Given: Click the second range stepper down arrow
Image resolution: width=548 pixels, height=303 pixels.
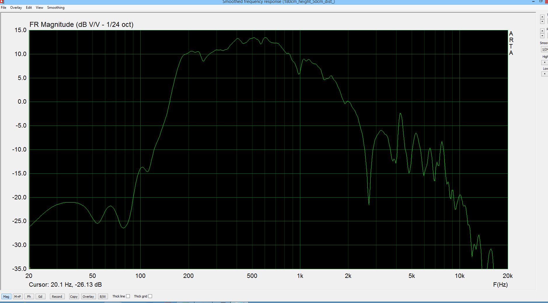Looking at the screenshot, I should coord(542,36).
